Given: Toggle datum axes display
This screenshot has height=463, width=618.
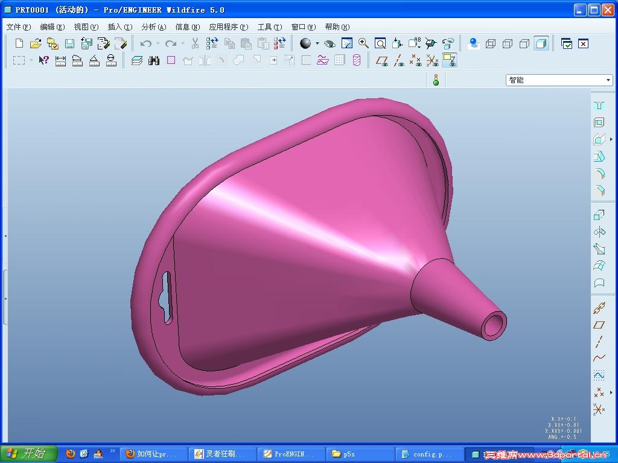Looking at the screenshot, I should point(399,60).
